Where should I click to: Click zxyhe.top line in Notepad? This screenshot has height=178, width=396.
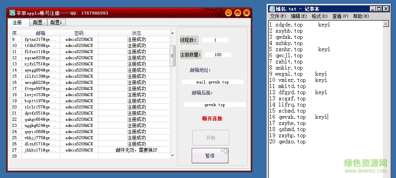pyautogui.click(x=287, y=123)
